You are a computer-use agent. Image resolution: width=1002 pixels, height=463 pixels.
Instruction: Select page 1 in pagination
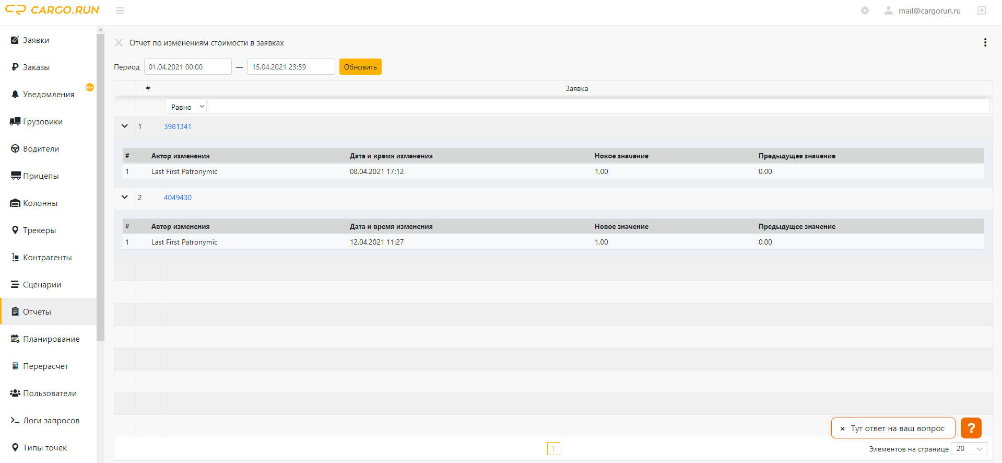pos(553,448)
